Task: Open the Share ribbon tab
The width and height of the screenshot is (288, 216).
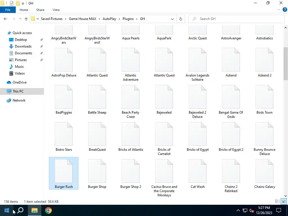Action: [x=40, y=10]
